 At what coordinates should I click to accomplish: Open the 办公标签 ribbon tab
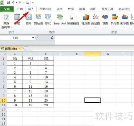pos(124,9)
